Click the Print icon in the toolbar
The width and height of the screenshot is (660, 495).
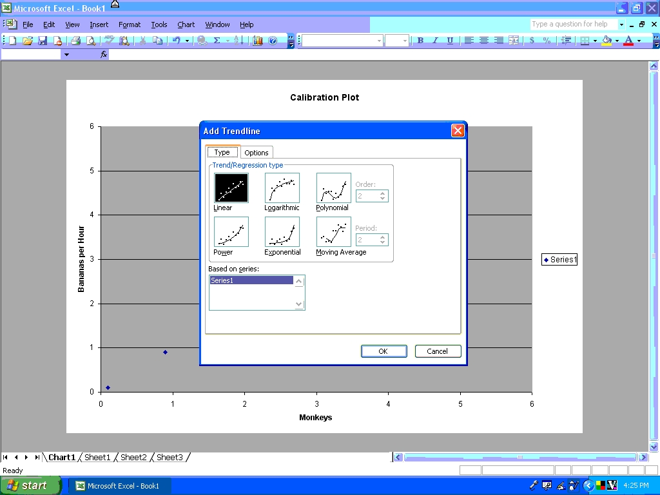tap(75, 41)
